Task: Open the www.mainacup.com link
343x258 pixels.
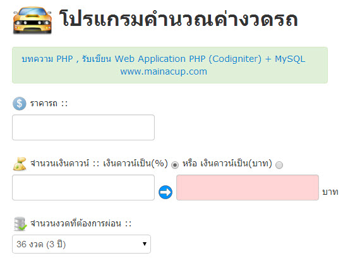Action: [x=164, y=71]
